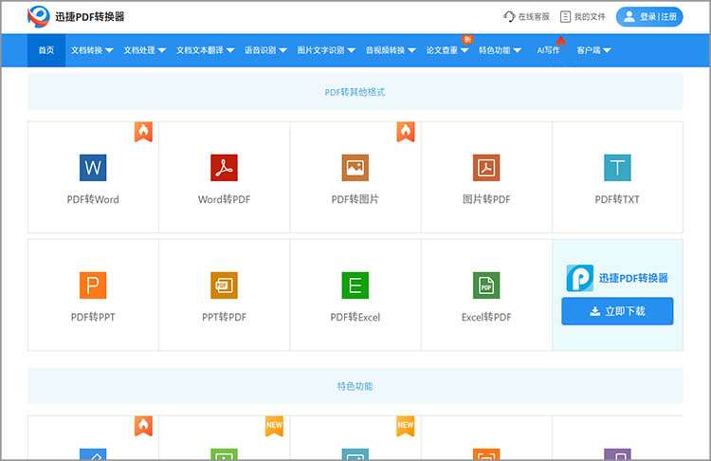Viewport: 711px width, 461px height.
Task: Click the 特色功能 section header text
Action: pos(355,386)
